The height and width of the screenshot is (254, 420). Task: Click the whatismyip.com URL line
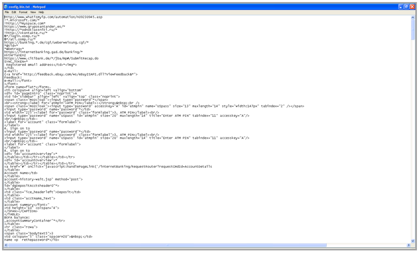click(x=54, y=17)
